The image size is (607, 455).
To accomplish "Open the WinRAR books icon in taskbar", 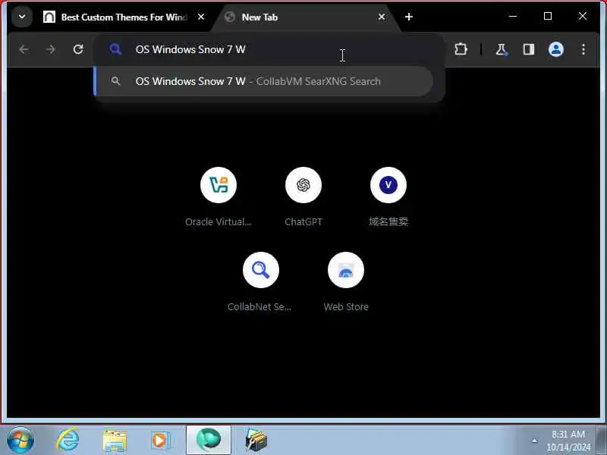I will (x=256, y=441).
